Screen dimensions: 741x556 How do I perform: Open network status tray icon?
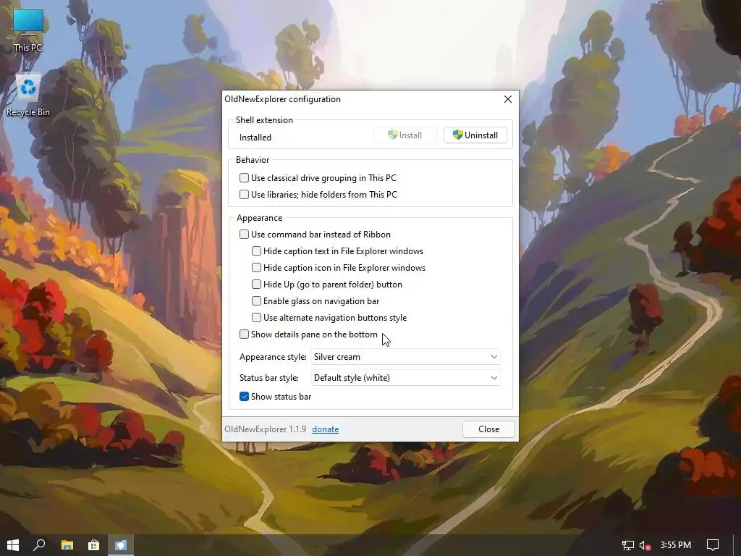tap(627, 545)
